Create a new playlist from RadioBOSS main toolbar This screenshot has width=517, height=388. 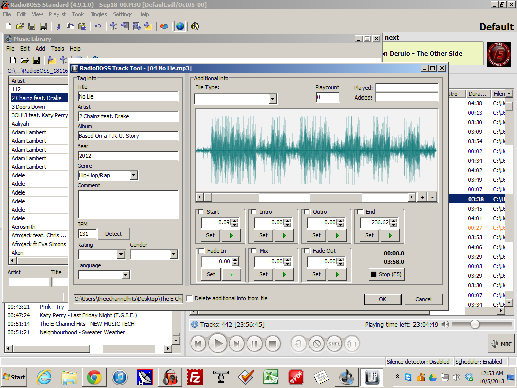(x=8, y=26)
